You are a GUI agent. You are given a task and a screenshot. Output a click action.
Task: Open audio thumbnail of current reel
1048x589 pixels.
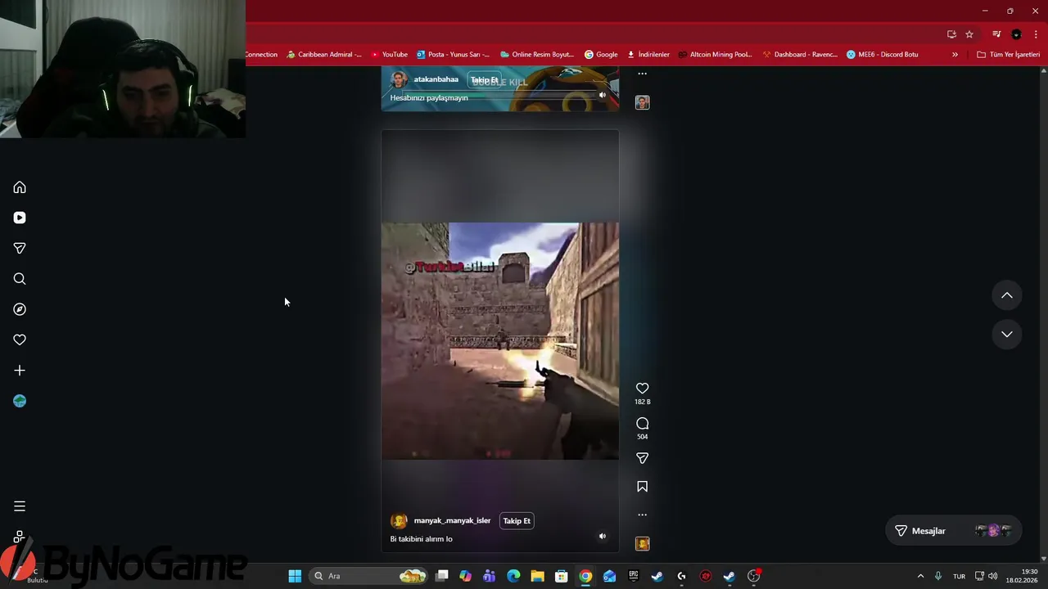(642, 543)
